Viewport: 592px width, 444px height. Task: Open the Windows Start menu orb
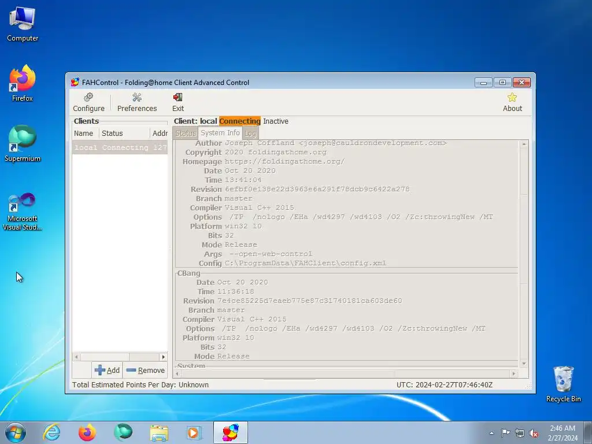[16, 432]
